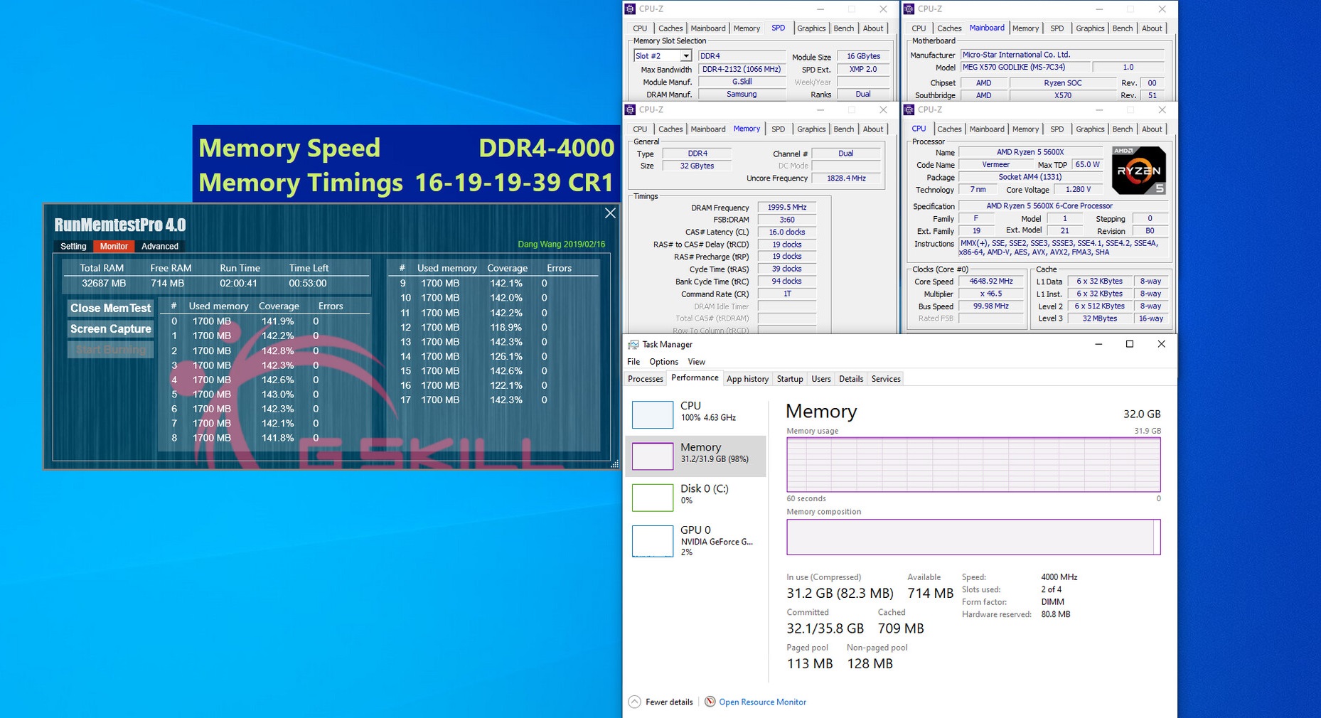Switch to Details tab in Task Manager
The image size is (1321, 718).
click(x=851, y=379)
